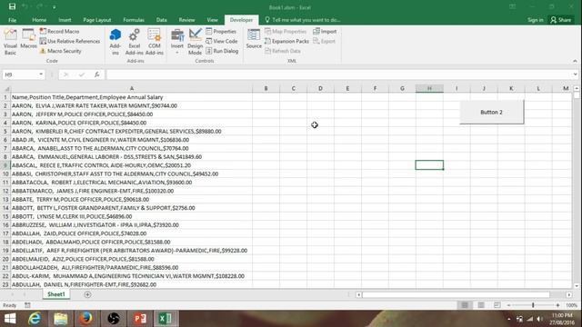This screenshot has height=327, width=582.
Task: Click the macro recording status bar icon
Action: [x=27, y=305]
